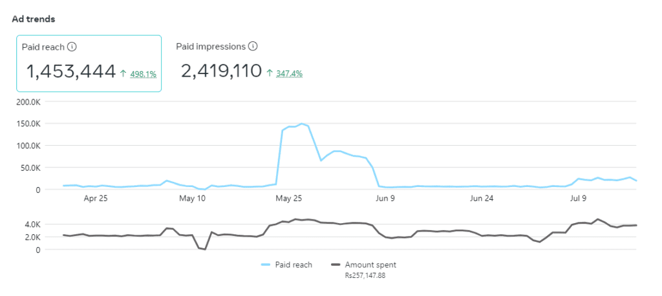662x296 pixels.
Task: Click the 1,453,444 paid reach value
Action: coord(71,72)
